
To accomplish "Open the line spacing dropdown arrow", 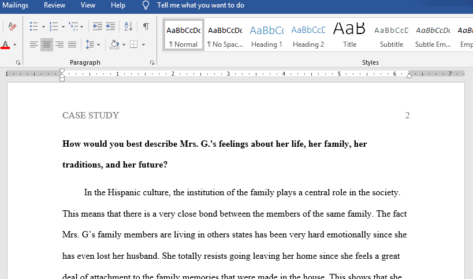I will click(98, 45).
